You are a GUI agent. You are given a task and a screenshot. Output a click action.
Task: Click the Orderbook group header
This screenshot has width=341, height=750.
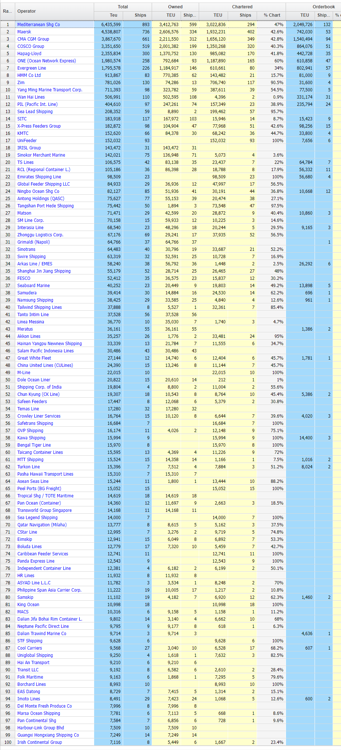pos(313,7)
